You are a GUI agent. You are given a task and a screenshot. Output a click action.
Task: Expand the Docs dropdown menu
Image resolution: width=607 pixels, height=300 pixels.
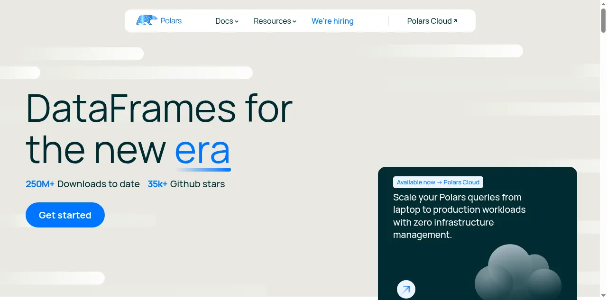point(227,21)
